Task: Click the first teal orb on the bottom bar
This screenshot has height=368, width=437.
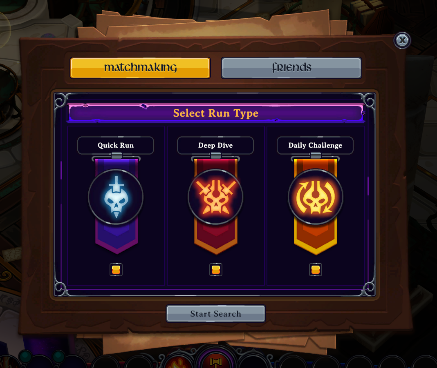Action: 26,356
